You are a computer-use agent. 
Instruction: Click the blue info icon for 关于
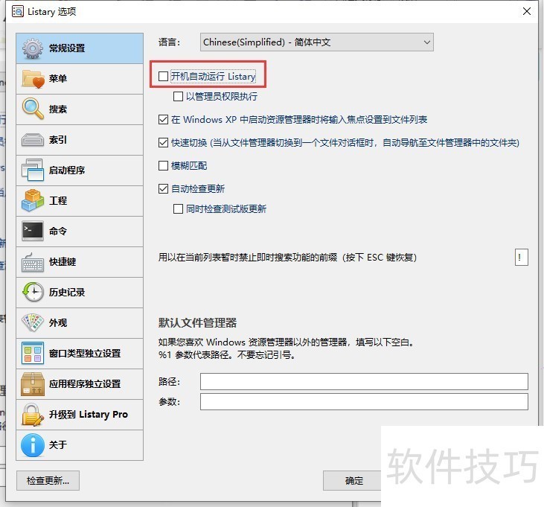pos(33,445)
